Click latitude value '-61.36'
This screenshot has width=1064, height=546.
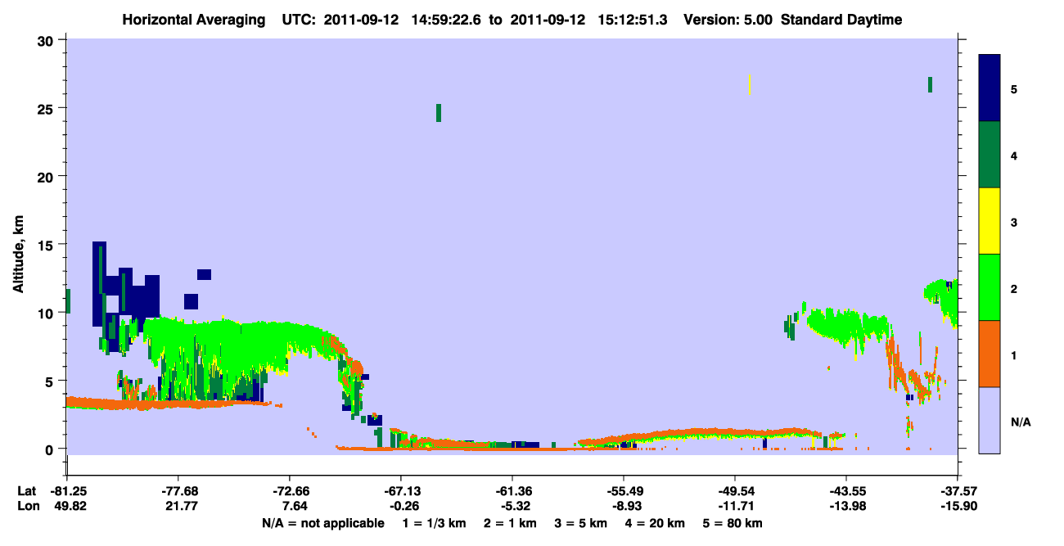coord(512,491)
